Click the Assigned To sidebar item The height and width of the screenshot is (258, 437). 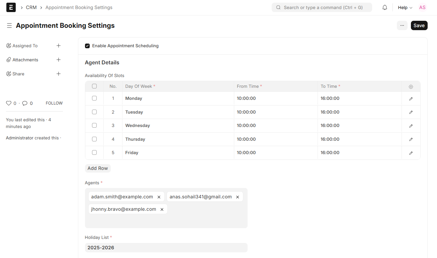(25, 46)
